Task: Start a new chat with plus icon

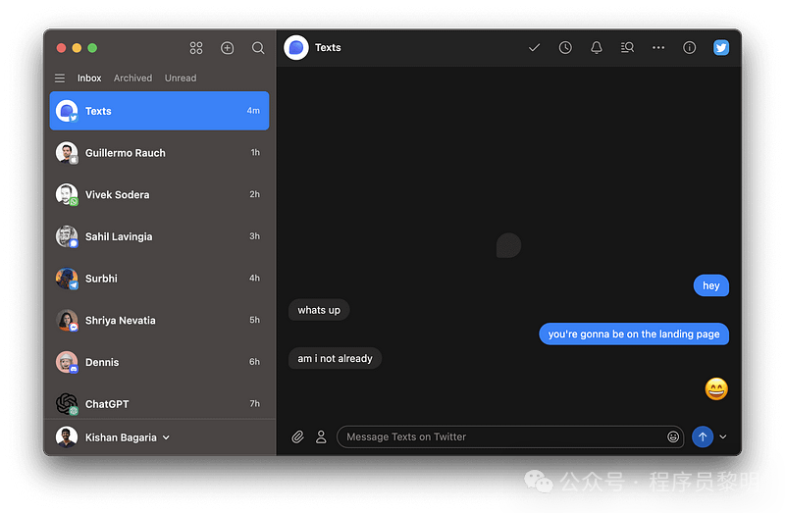Action: pos(228,48)
